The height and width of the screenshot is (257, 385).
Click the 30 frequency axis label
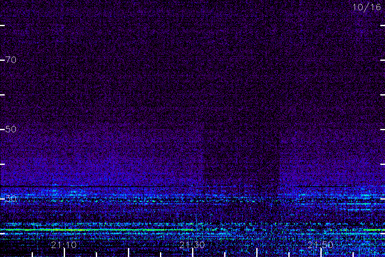click(11, 198)
